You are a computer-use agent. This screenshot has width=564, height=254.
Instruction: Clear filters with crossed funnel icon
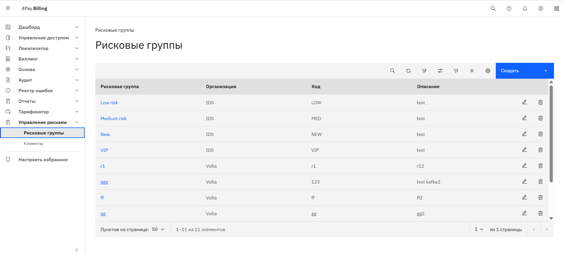(456, 71)
